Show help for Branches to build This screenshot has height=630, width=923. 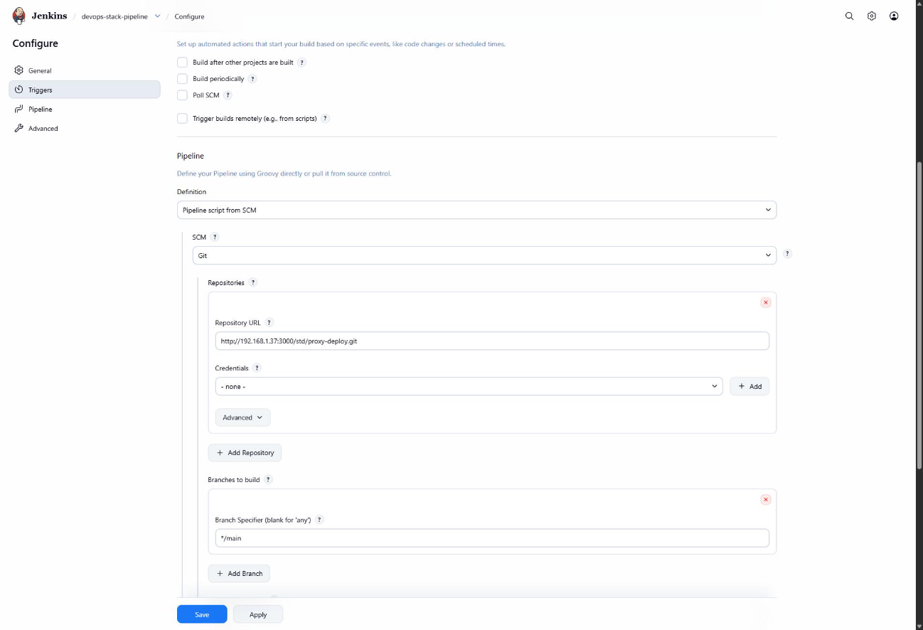point(268,479)
